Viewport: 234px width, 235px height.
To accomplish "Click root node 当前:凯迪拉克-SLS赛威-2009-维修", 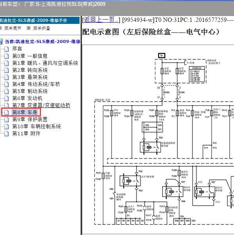I will click(43, 41).
